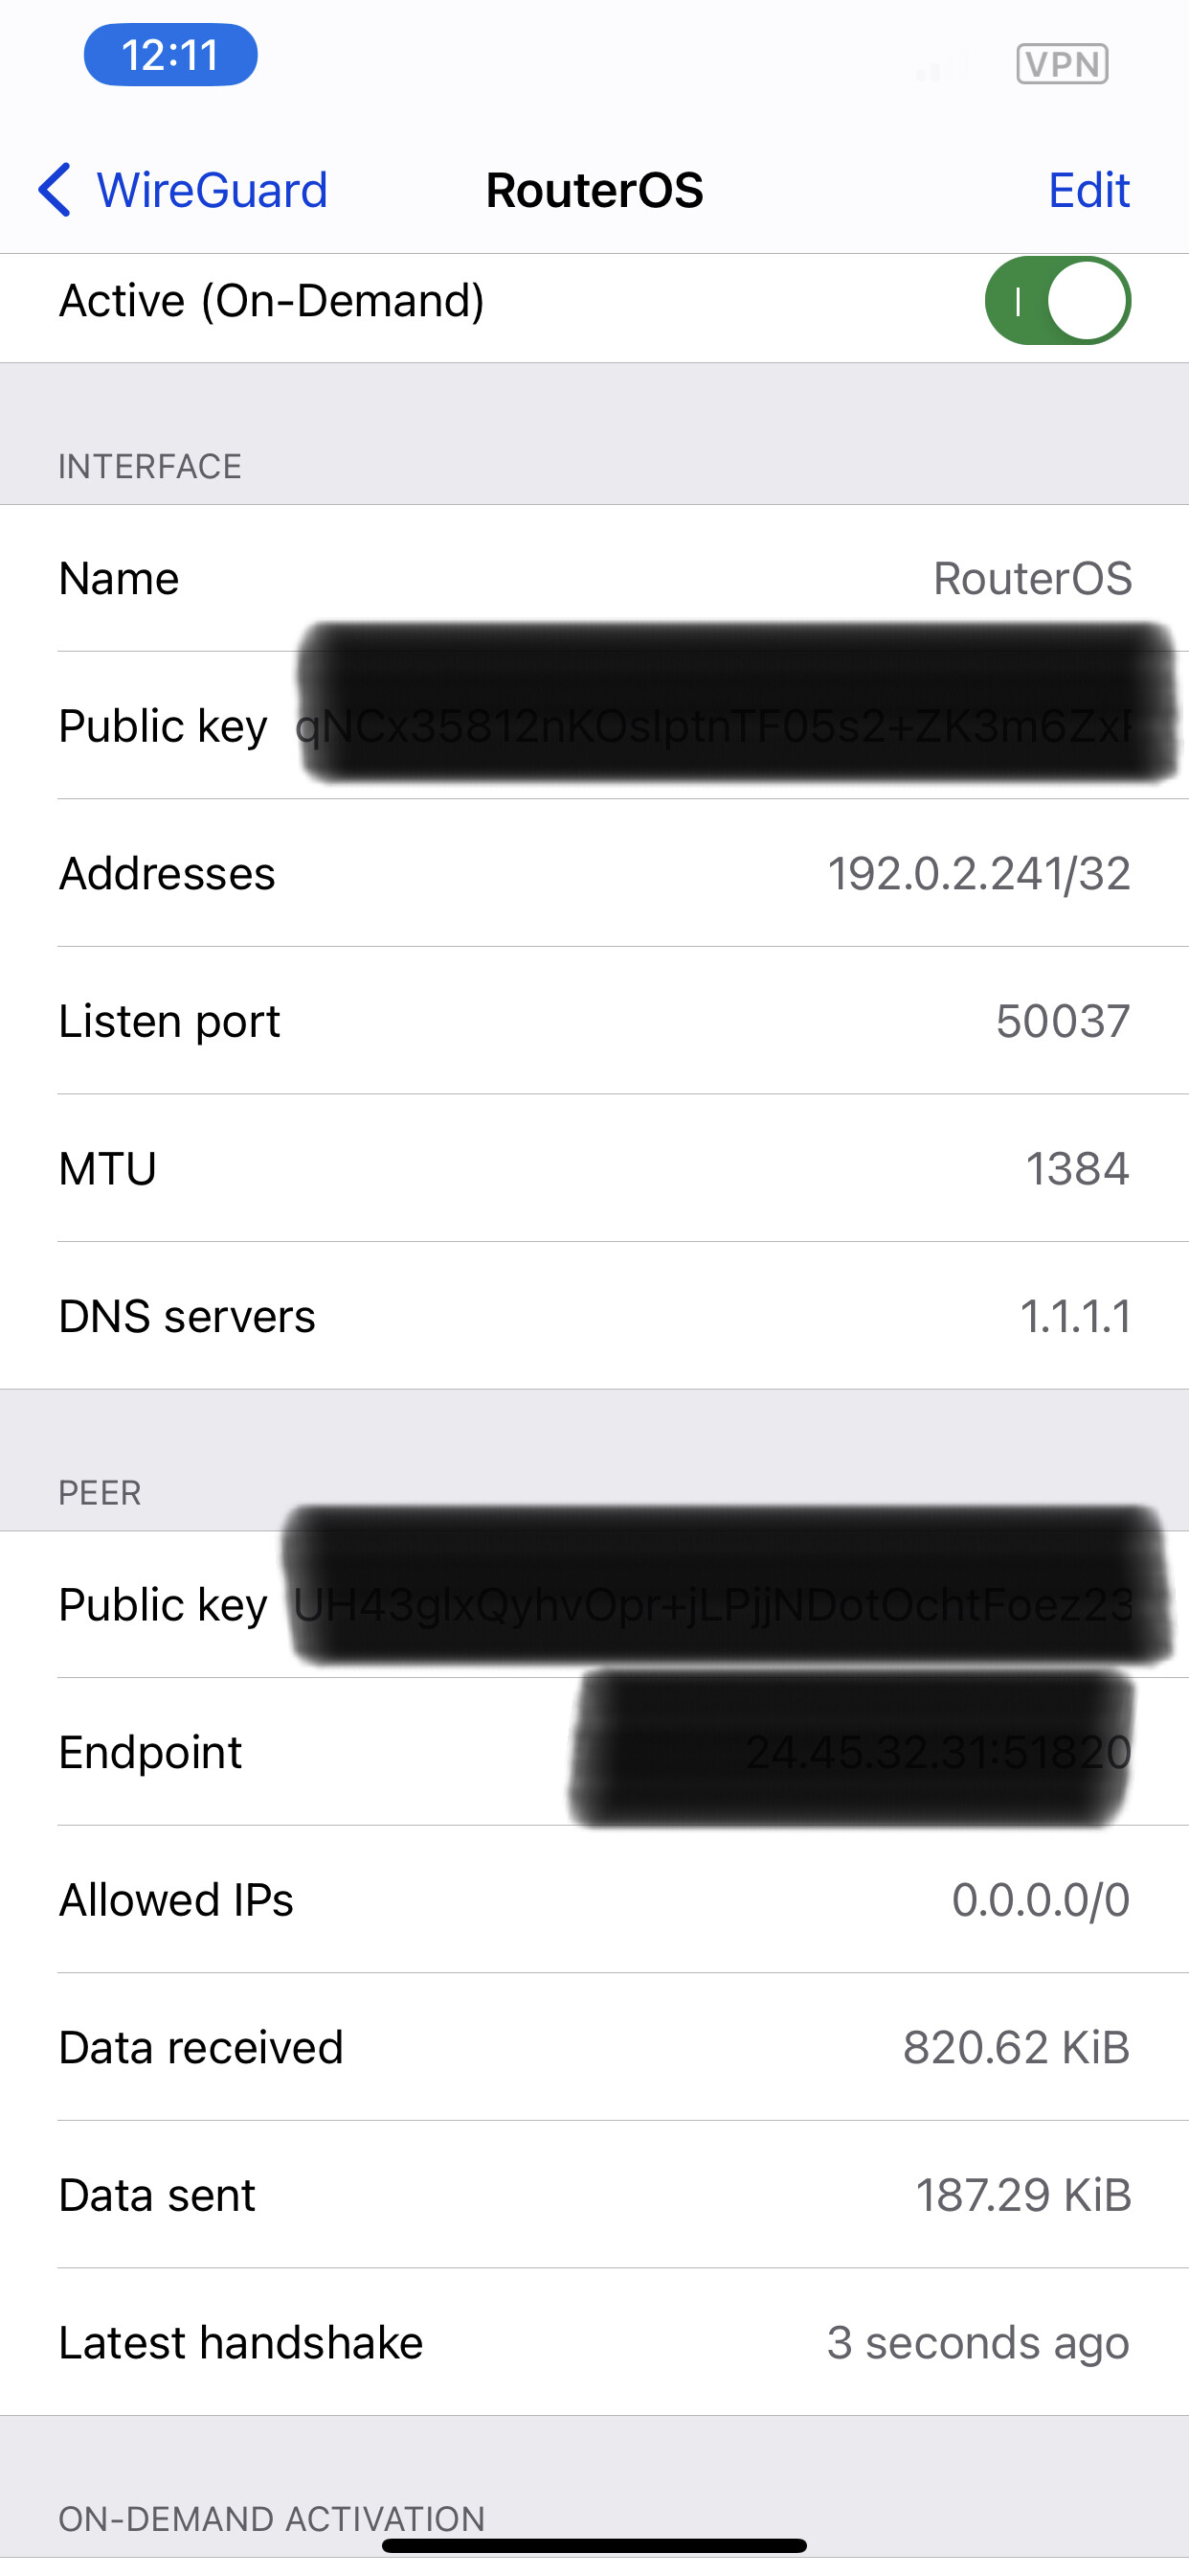Select the interface Name row
Viewport: 1189px width, 2576px height.
click(594, 579)
